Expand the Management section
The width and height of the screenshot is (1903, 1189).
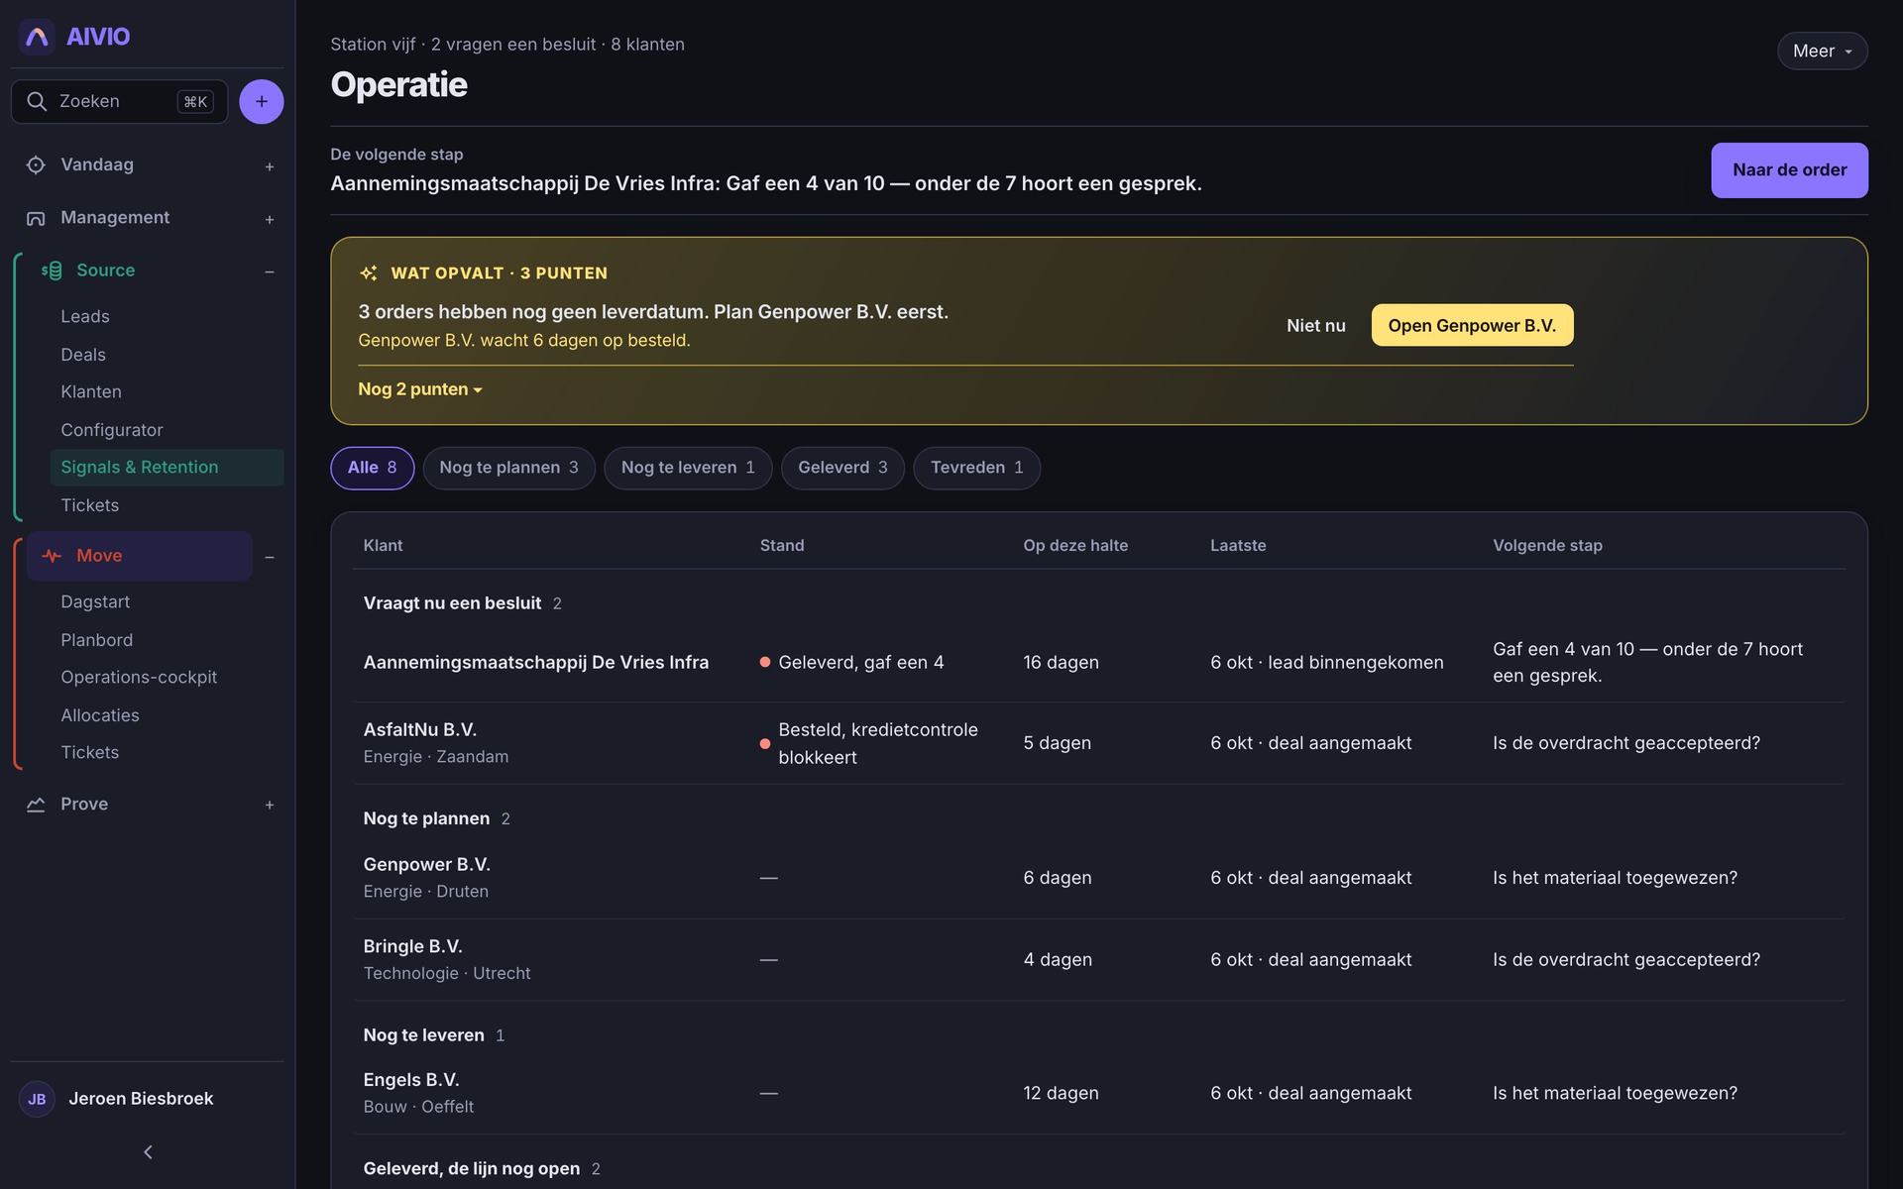click(270, 219)
